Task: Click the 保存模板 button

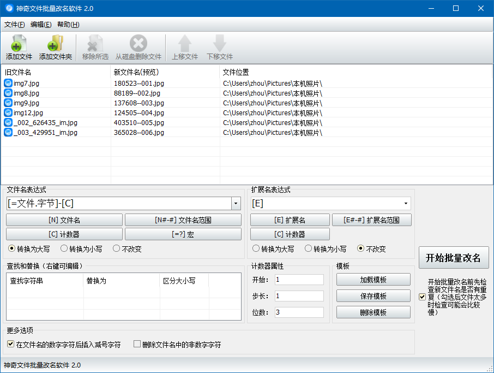Action: [373, 296]
